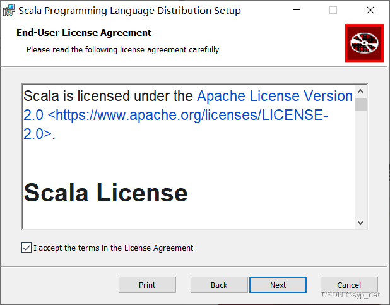Click 'Please read the following license agreement carefully'
The width and height of the screenshot is (390, 305).
pos(123,49)
